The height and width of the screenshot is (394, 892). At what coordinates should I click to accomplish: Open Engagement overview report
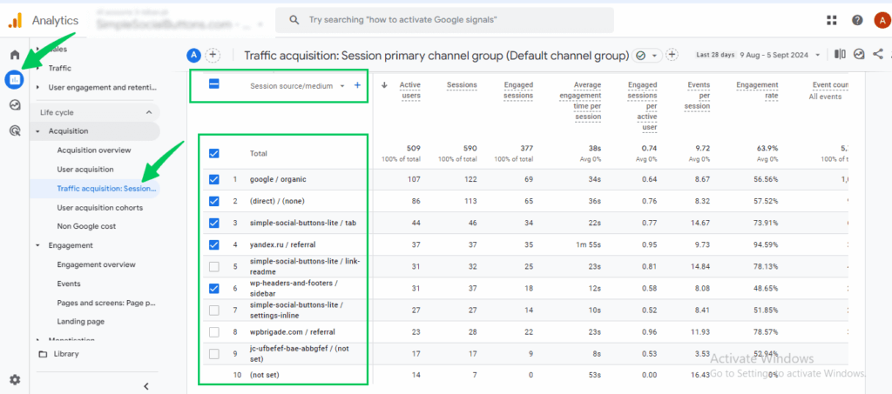[x=96, y=264]
